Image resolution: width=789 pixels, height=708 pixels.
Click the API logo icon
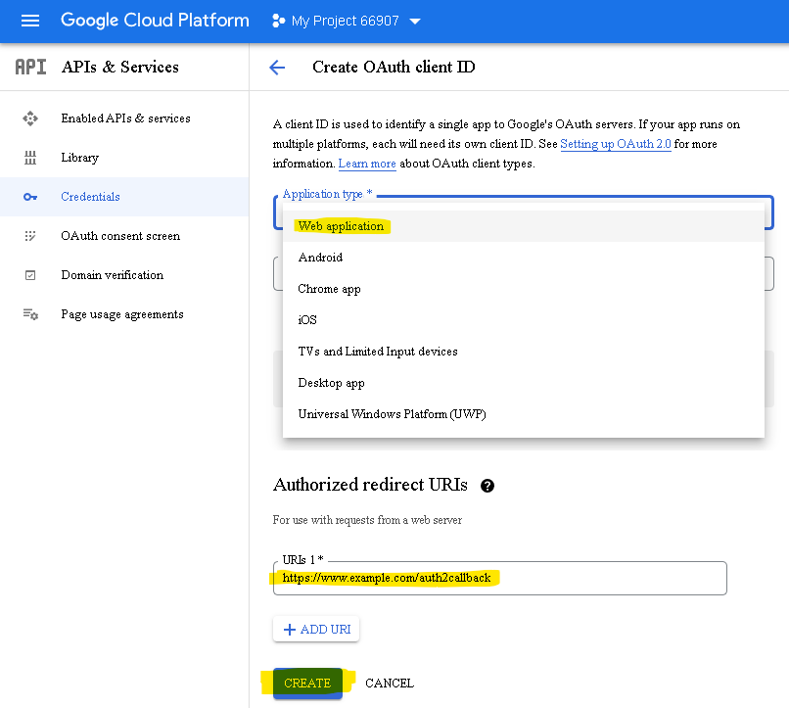tap(30, 67)
